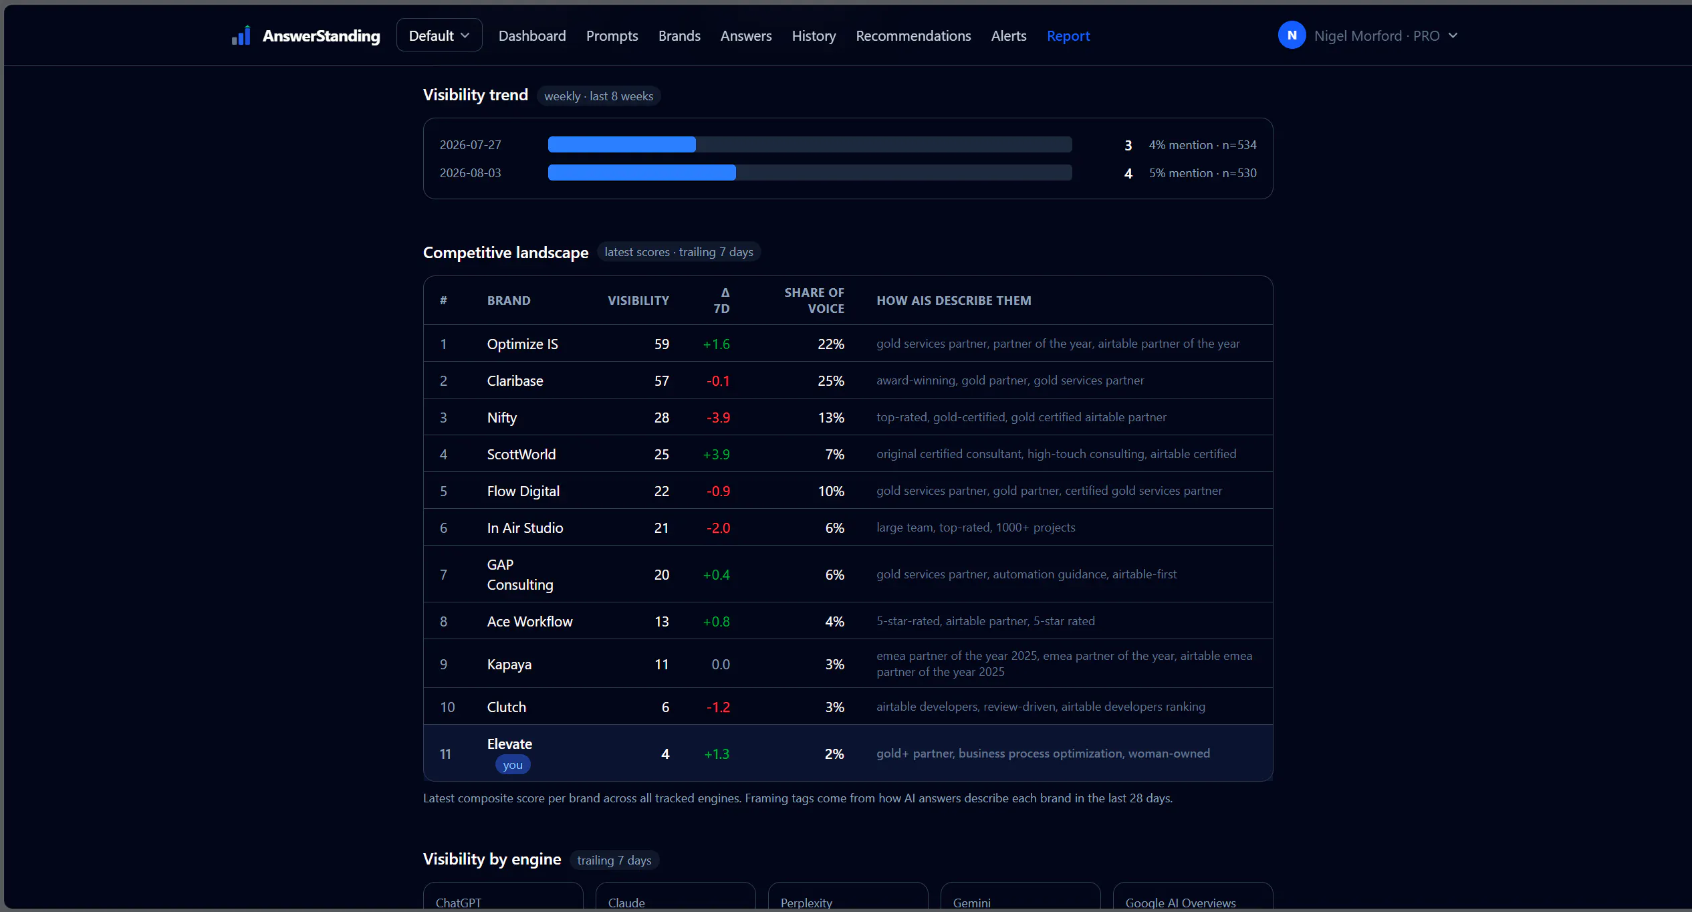View the Alerts page
This screenshot has width=1692, height=912.
[x=1008, y=35]
